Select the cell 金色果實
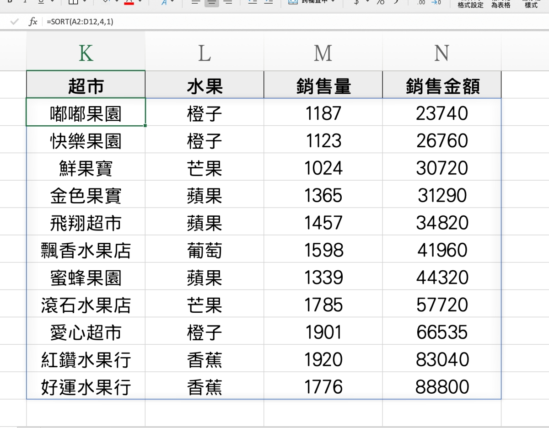 (86, 194)
